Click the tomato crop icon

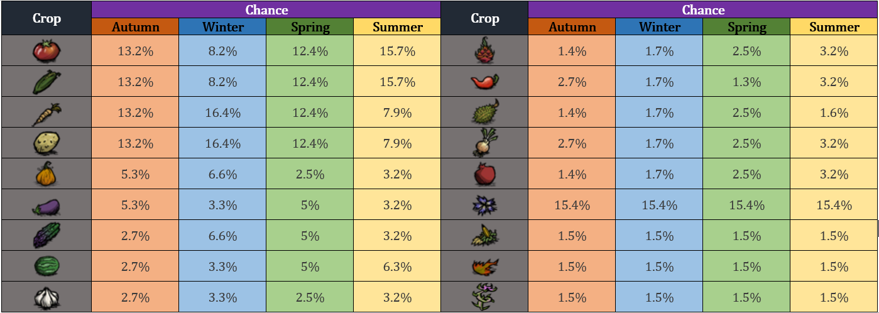click(46, 51)
